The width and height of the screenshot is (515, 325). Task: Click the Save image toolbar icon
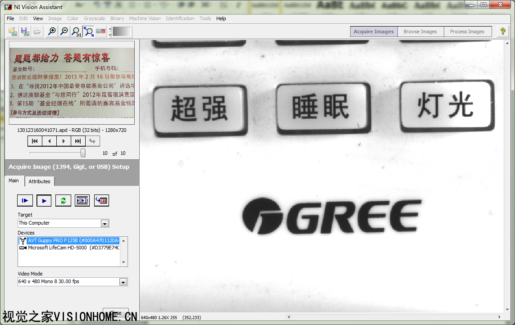coord(25,32)
